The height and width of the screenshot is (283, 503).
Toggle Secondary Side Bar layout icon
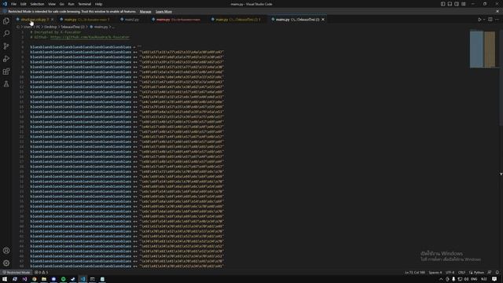(457, 4)
